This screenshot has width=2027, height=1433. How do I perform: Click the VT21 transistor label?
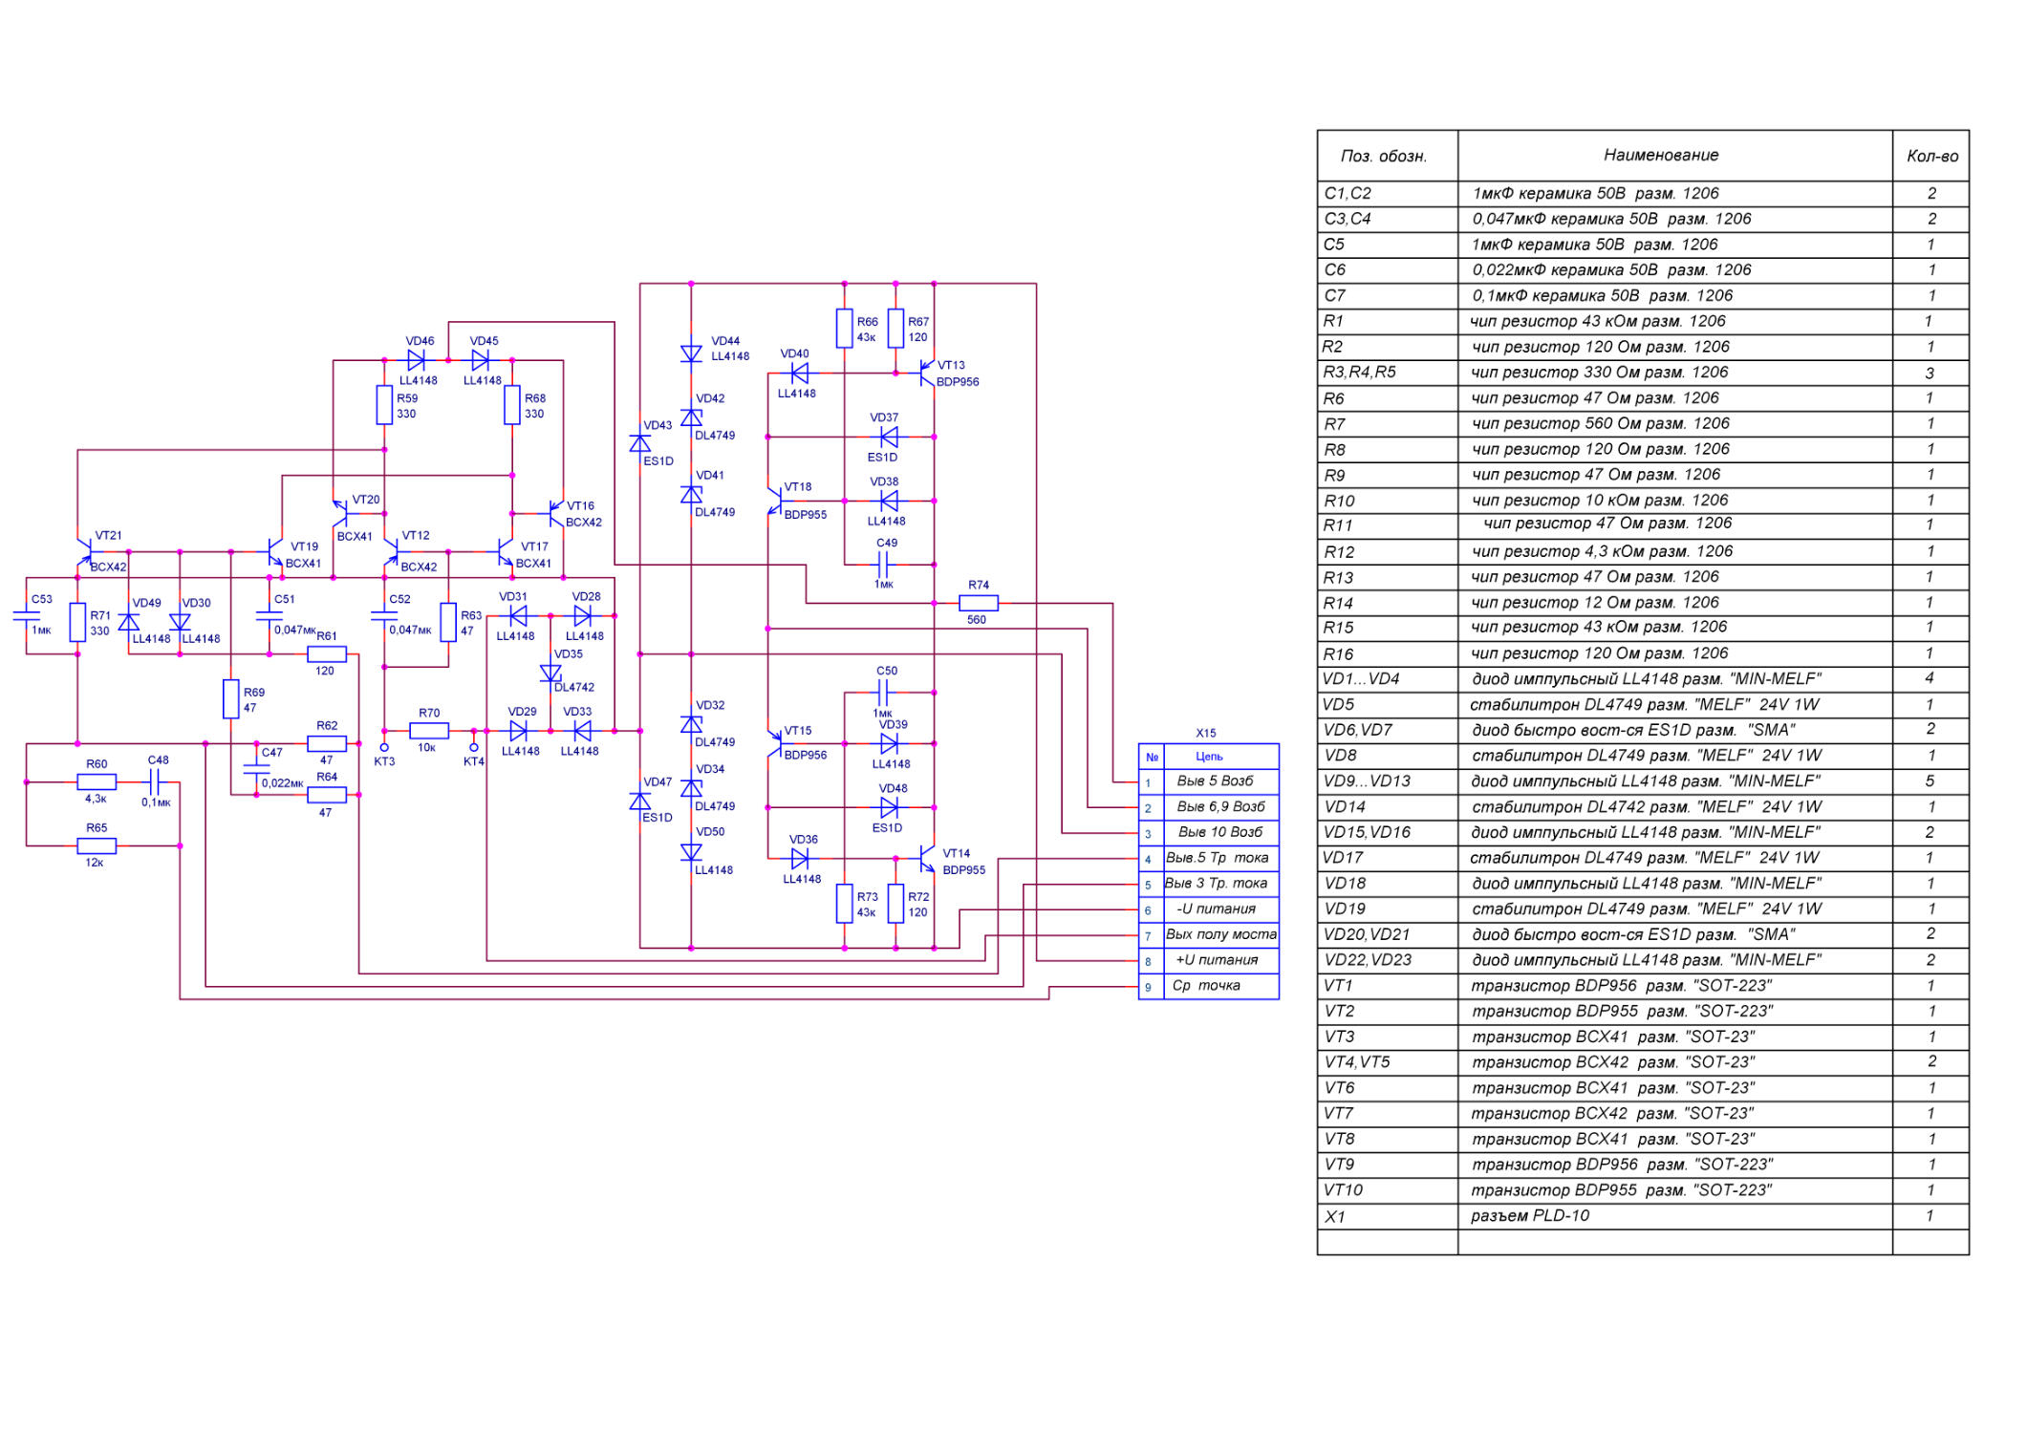(108, 536)
